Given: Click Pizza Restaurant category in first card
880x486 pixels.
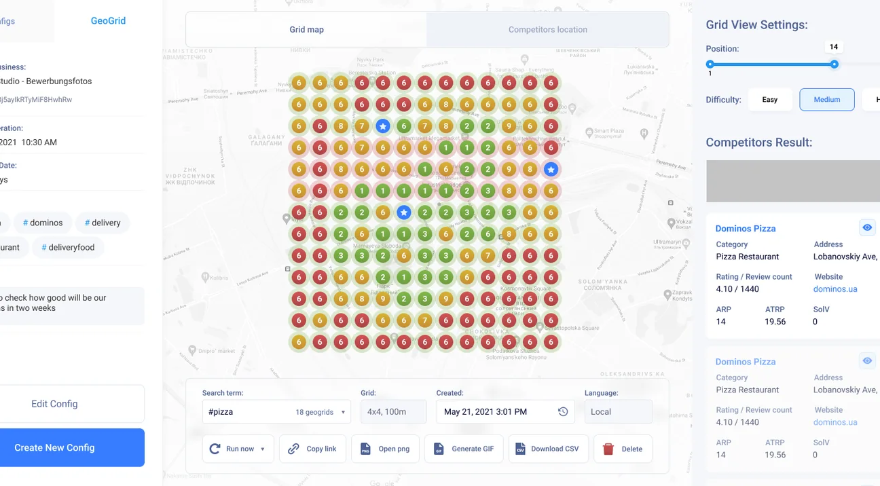Looking at the screenshot, I should [748, 257].
